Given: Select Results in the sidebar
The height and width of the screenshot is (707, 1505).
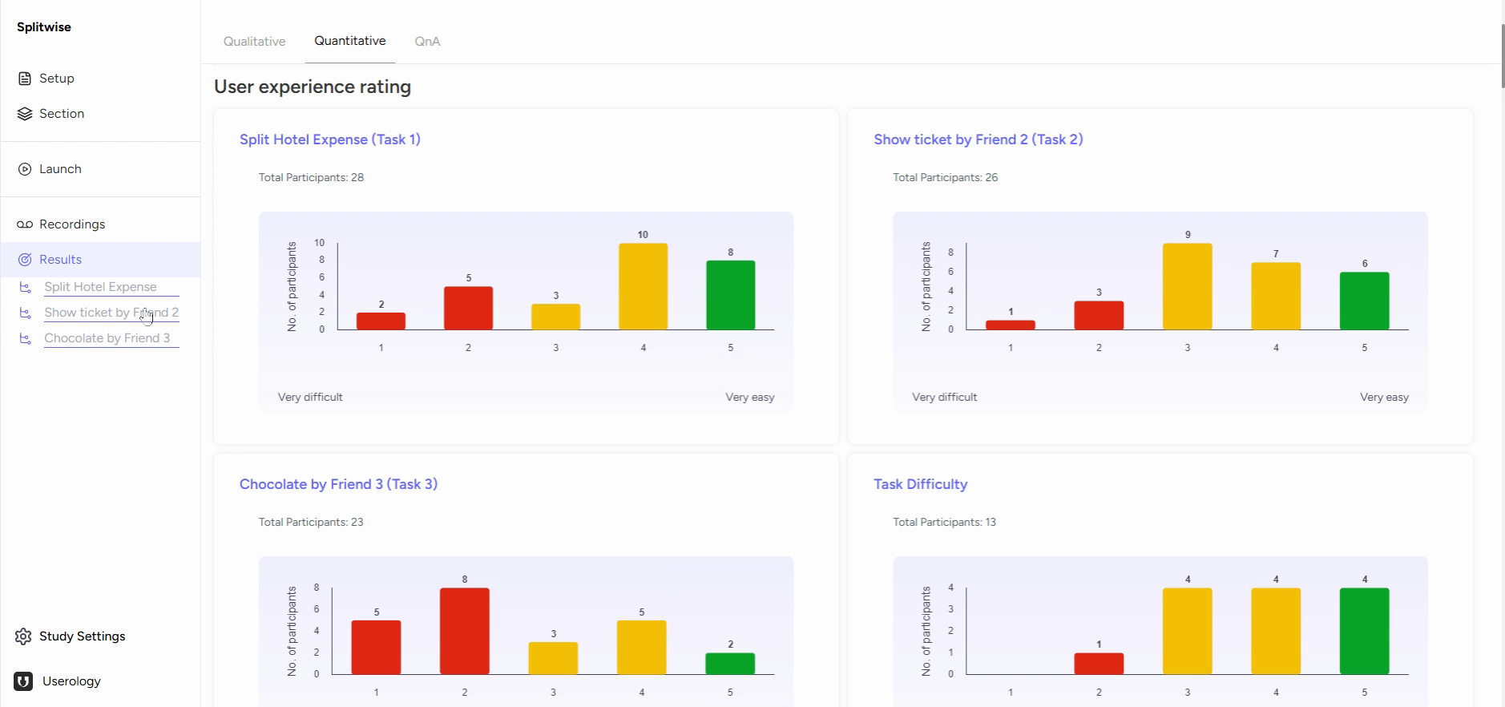Looking at the screenshot, I should pos(100,260).
